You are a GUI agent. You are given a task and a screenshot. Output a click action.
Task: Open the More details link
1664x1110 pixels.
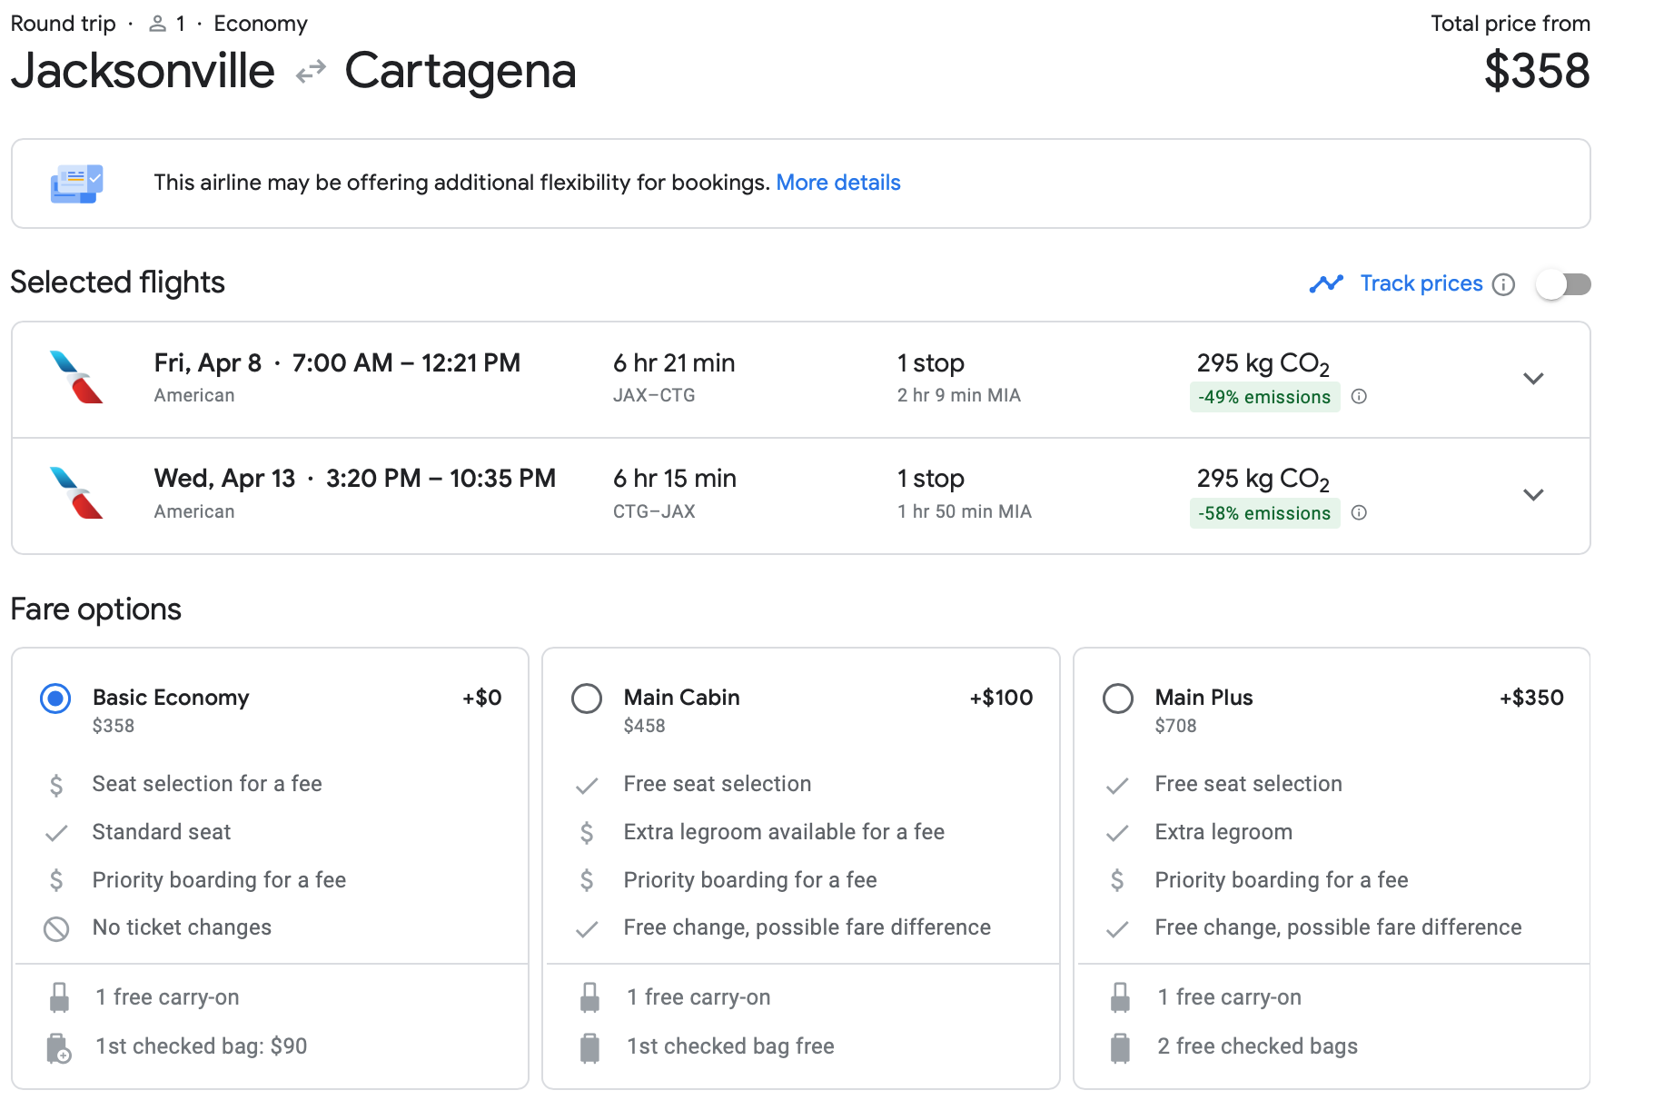tap(837, 183)
